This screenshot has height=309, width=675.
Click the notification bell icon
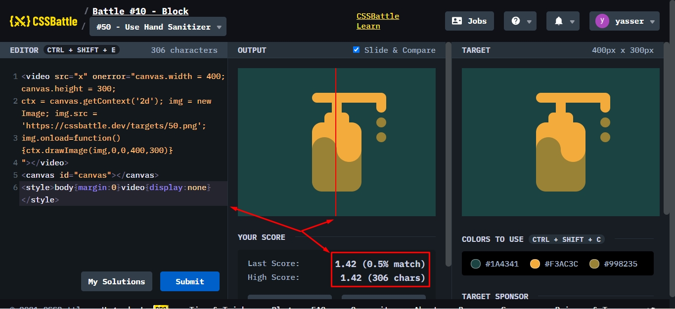click(559, 21)
